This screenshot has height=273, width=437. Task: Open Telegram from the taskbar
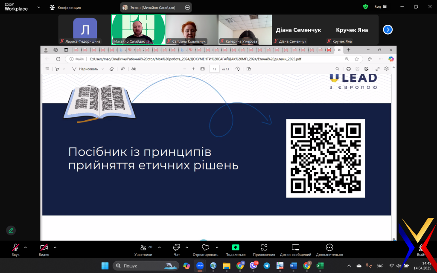[x=267, y=266]
